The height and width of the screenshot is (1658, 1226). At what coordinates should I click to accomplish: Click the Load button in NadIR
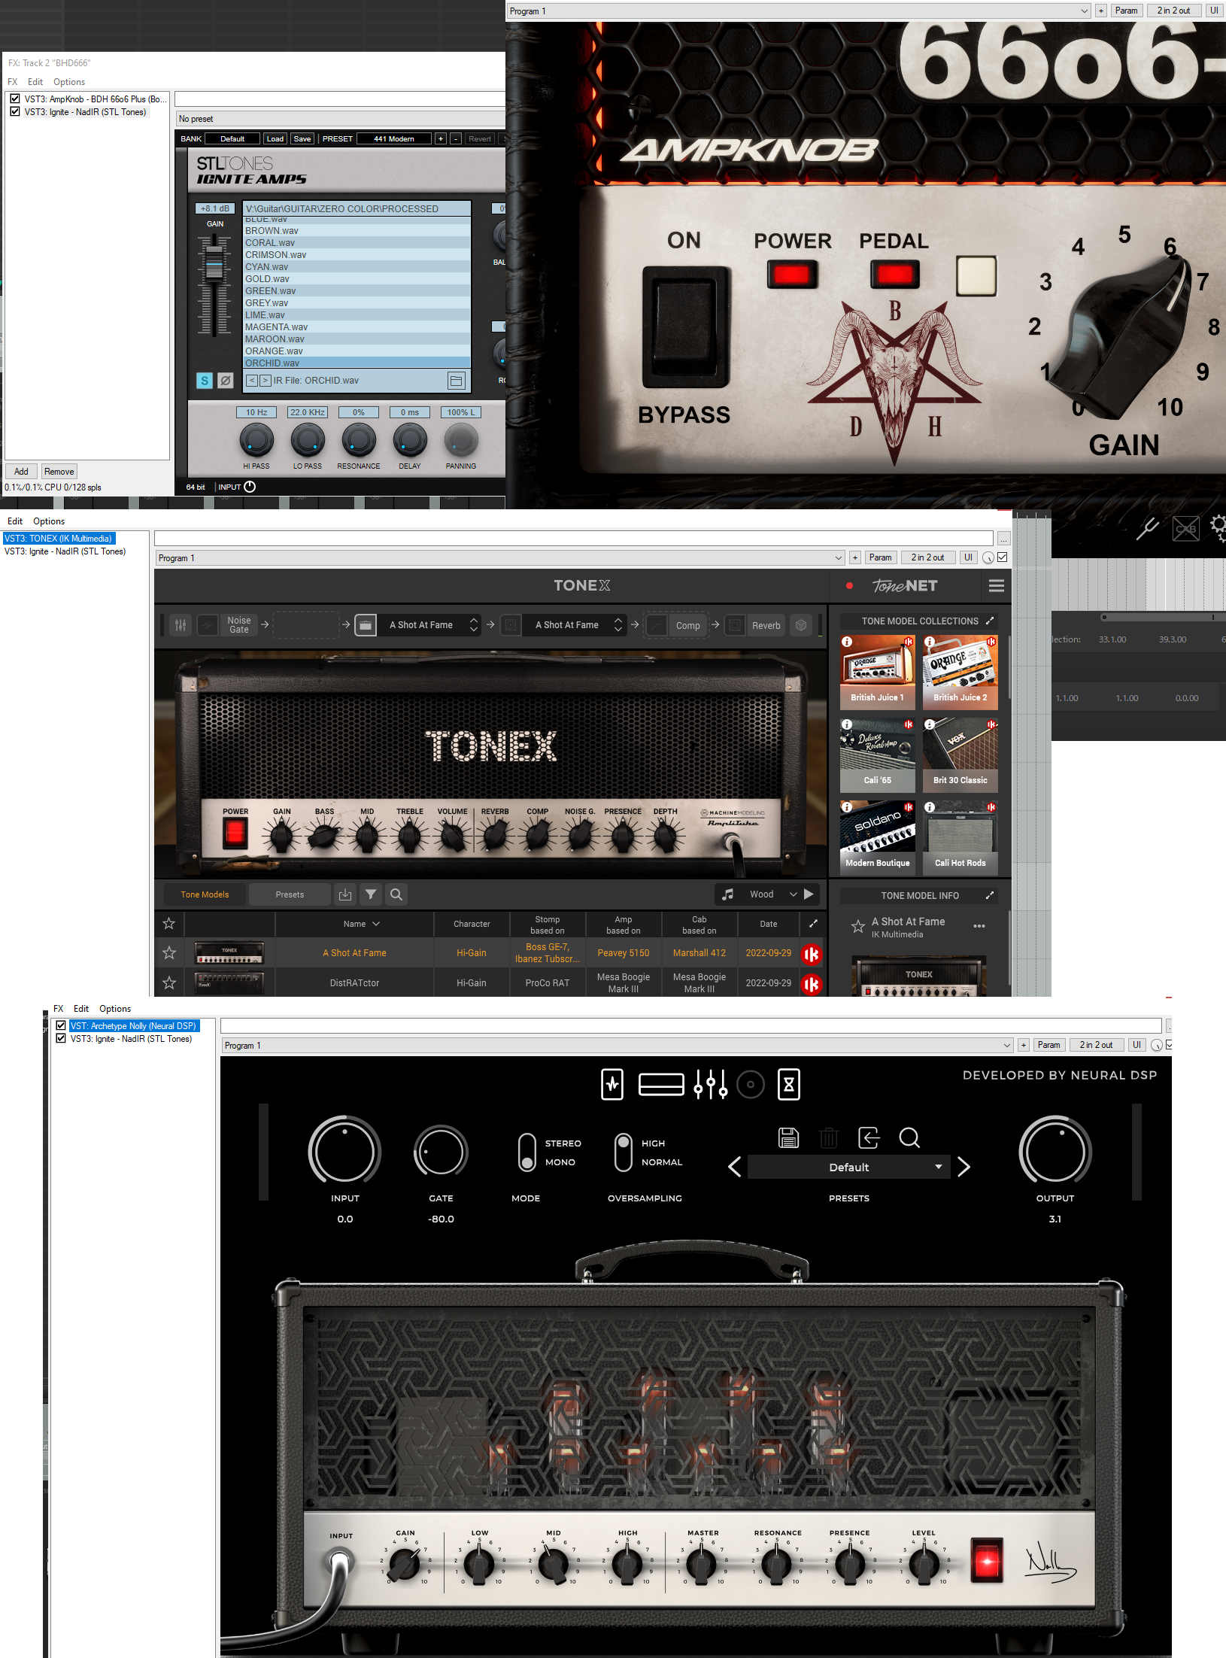click(x=275, y=138)
